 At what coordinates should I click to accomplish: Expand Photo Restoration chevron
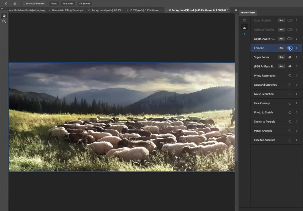297,76
